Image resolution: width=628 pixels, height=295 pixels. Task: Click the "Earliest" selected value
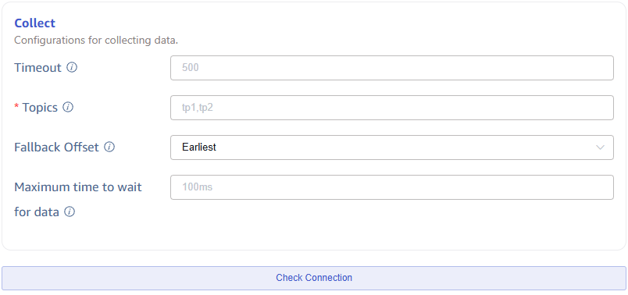(199, 147)
